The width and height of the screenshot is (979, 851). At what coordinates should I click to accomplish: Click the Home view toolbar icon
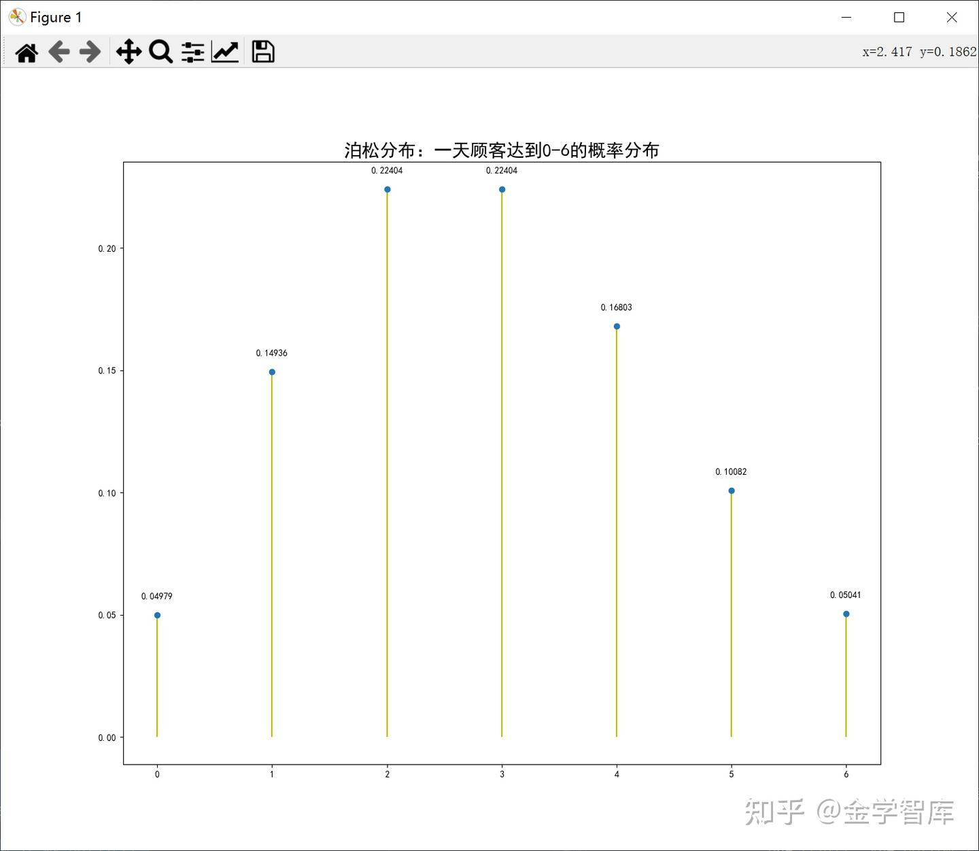point(27,51)
